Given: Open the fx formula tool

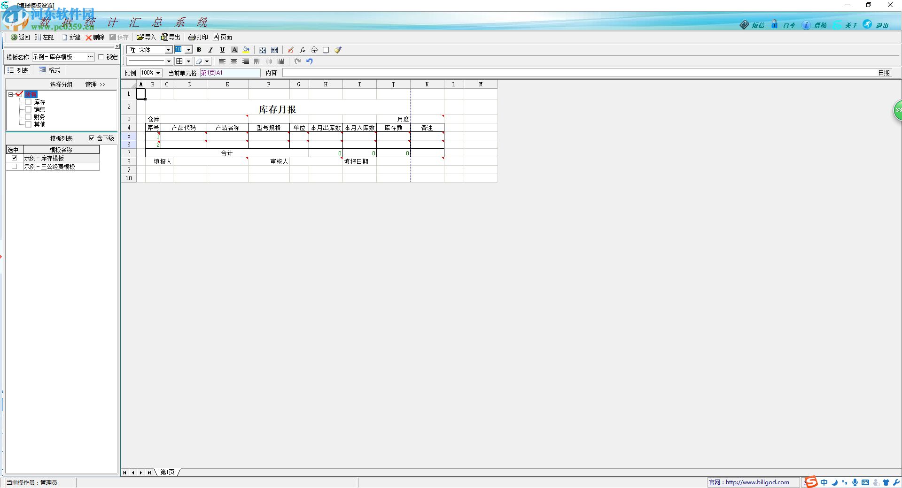Looking at the screenshot, I should pos(303,50).
